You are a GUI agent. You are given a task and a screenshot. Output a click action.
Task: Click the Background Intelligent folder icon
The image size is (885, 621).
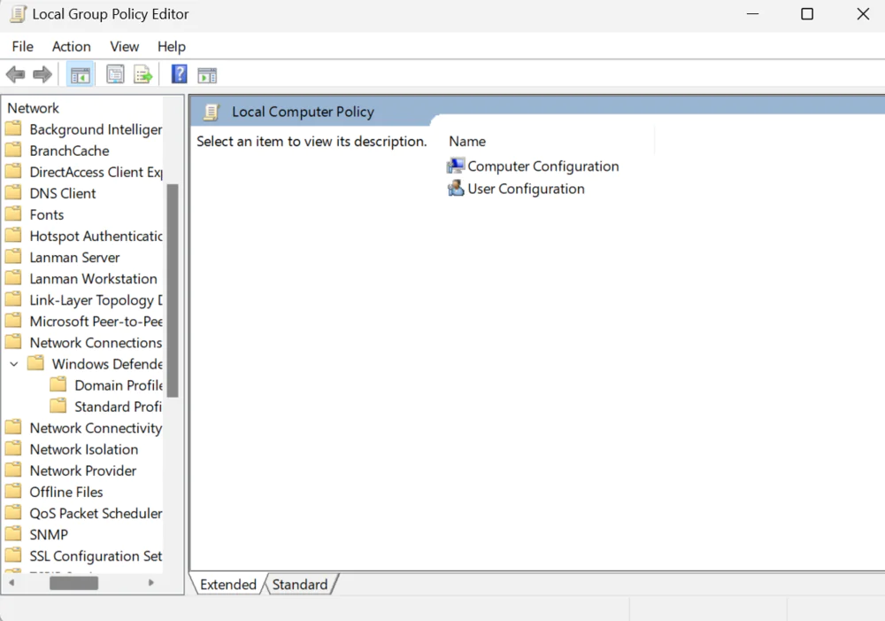pyautogui.click(x=13, y=128)
